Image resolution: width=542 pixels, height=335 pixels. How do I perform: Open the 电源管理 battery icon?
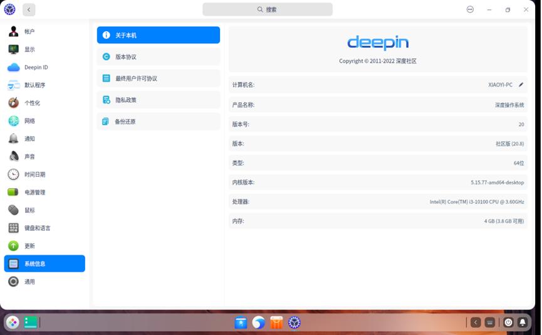14,192
